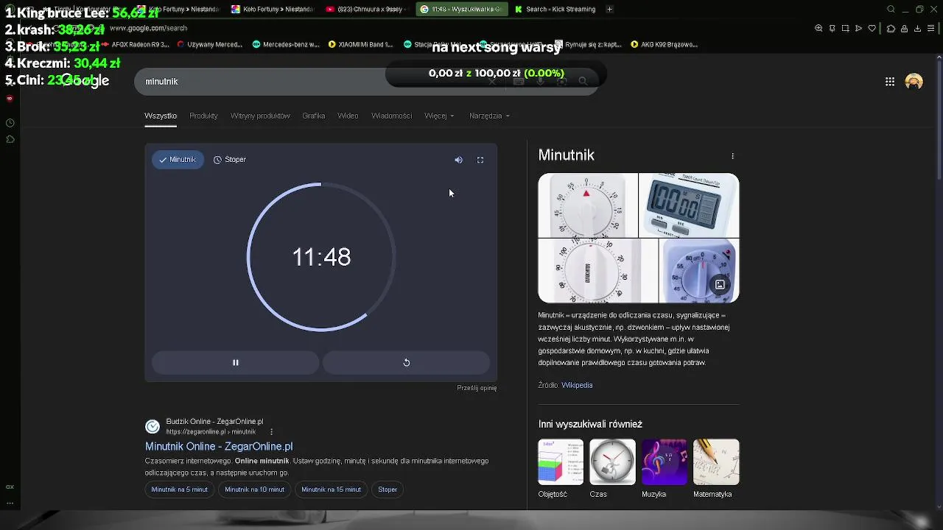Open Extensions from the sidebar puzzle icon

click(10, 139)
